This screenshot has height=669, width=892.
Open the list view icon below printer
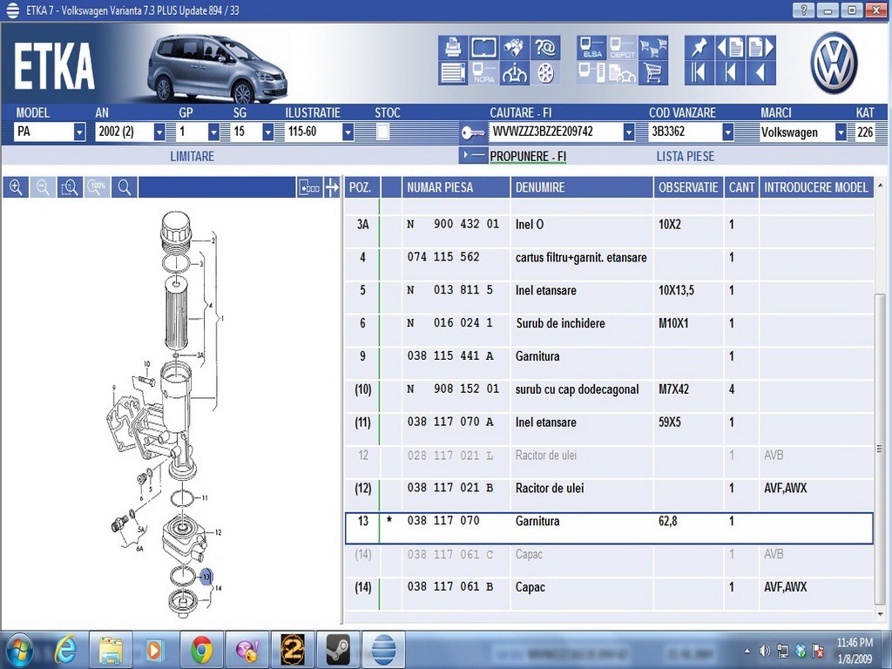pyautogui.click(x=453, y=73)
